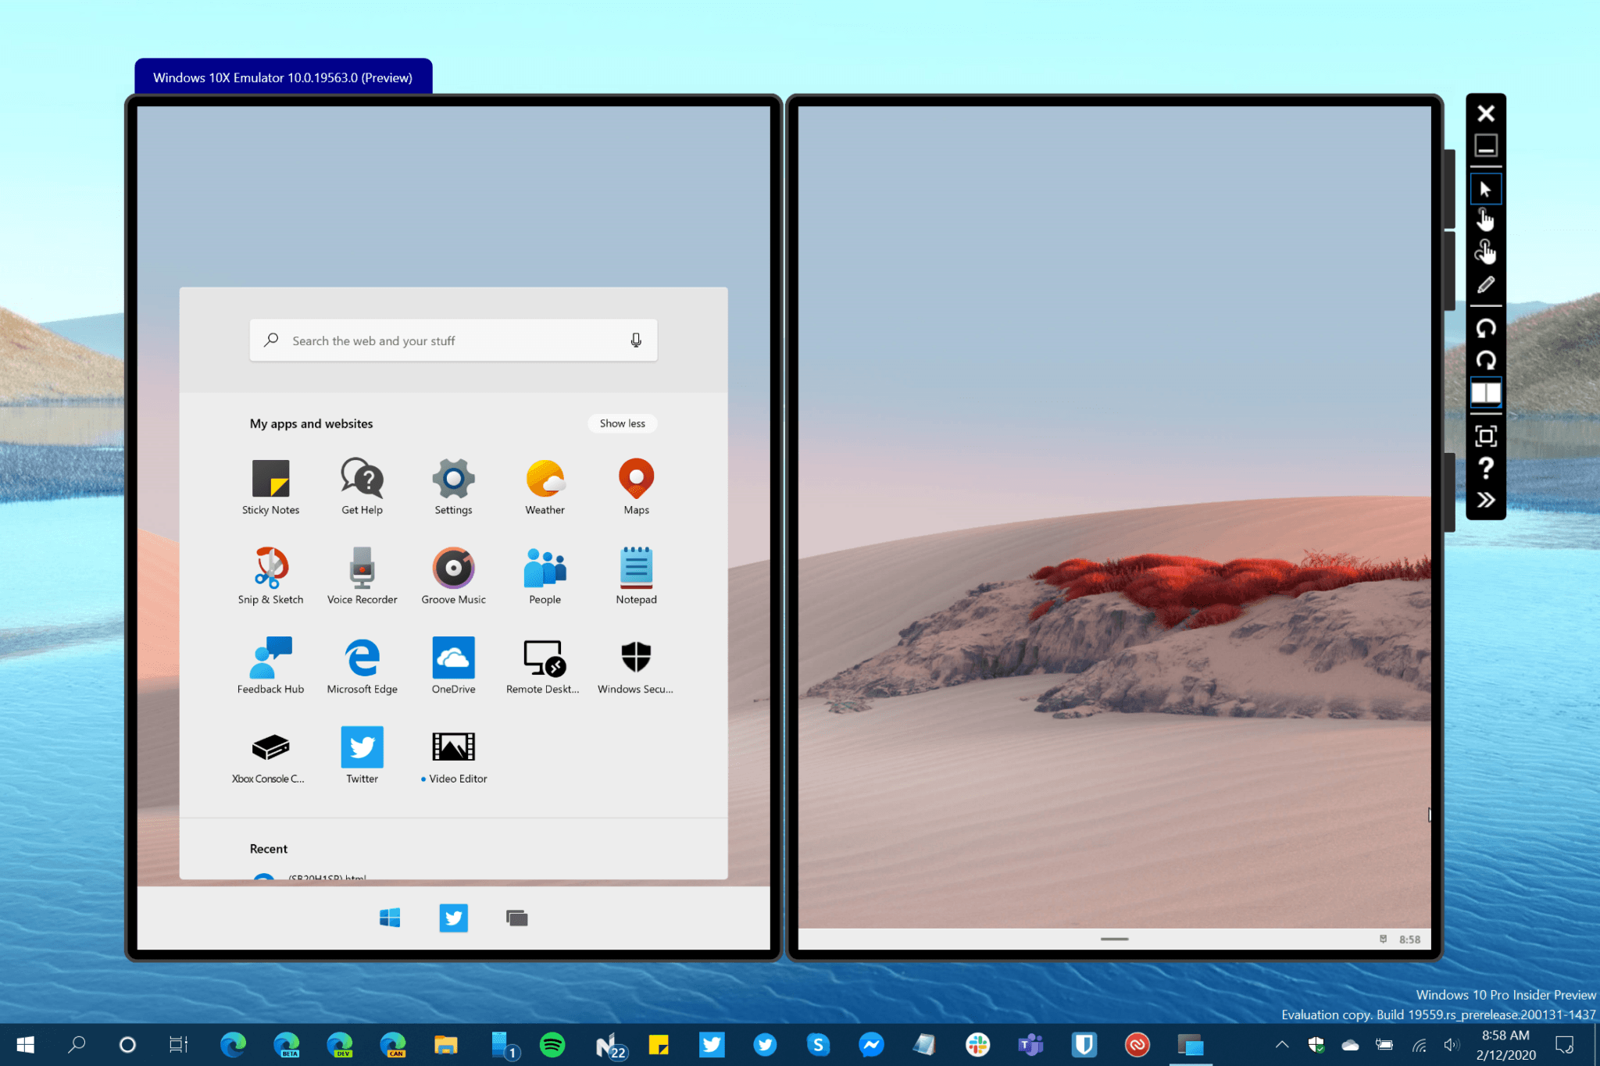Expand hidden system tray icons
This screenshot has width=1600, height=1066.
[x=1281, y=1044]
